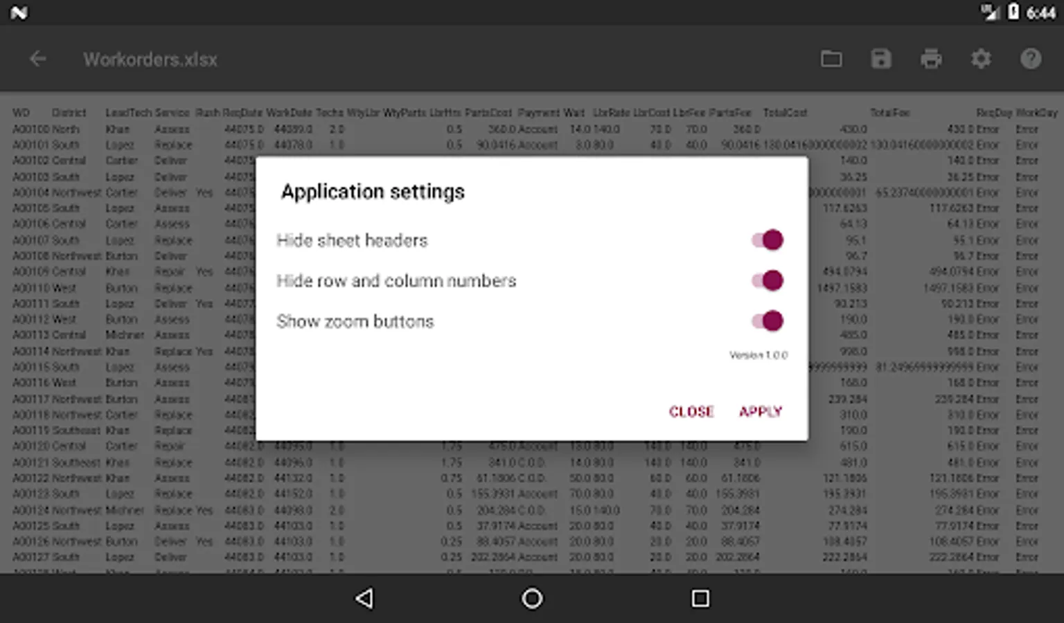This screenshot has width=1064, height=623.
Task: Toggle the Hide sheet headers switch
Action: [767, 240]
